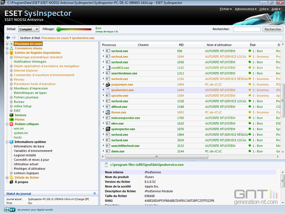Click ipodservice.exe breadcrumb link
Image resolution: width=285 pixels, height=214 pixels.
tap(83, 38)
